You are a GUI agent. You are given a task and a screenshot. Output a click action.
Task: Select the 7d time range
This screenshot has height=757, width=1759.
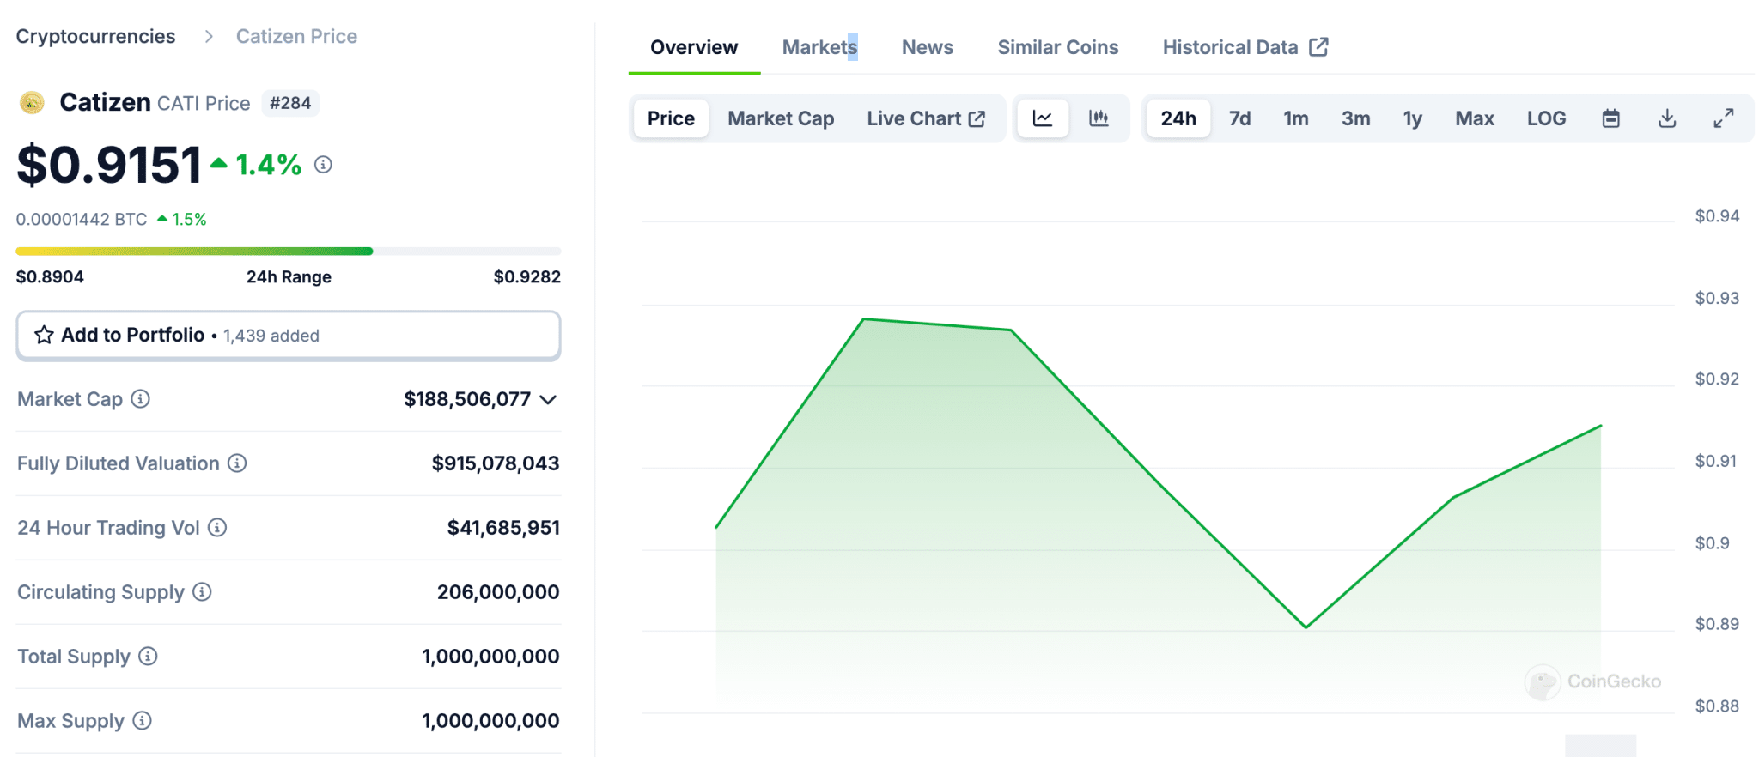(1239, 118)
